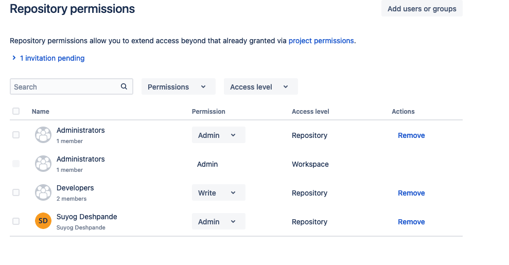Image resolution: width=509 pixels, height=265 pixels.
Task: Expand the 1 invitation pending section
Action: click(x=48, y=58)
